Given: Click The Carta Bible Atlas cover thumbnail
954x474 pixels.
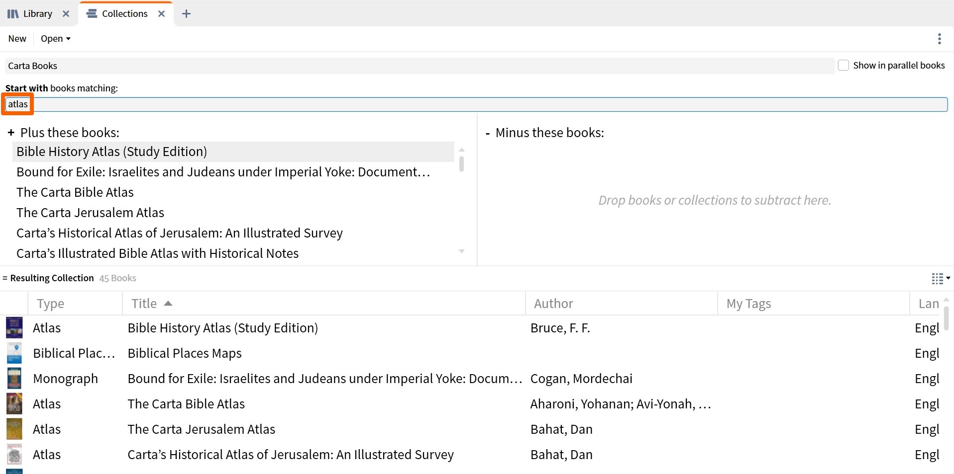Looking at the screenshot, I should 14,404.
